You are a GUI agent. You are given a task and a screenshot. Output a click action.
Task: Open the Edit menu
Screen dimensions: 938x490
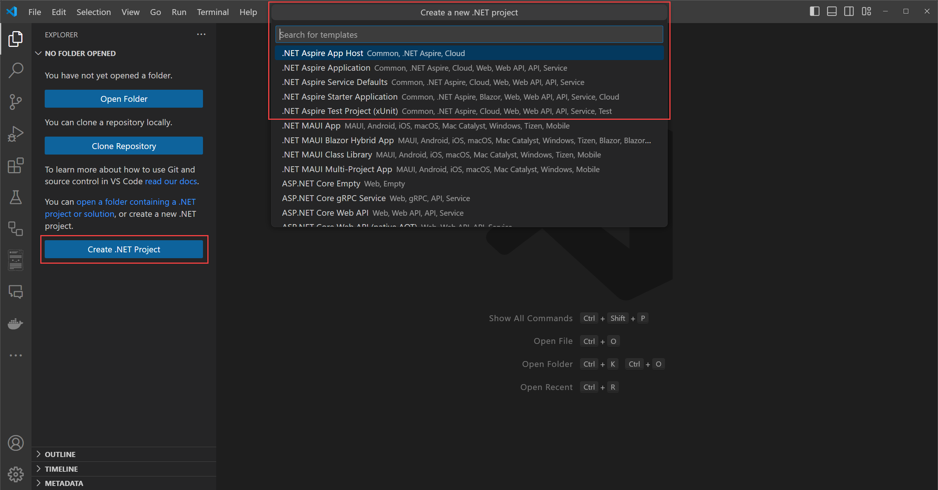coord(59,12)
